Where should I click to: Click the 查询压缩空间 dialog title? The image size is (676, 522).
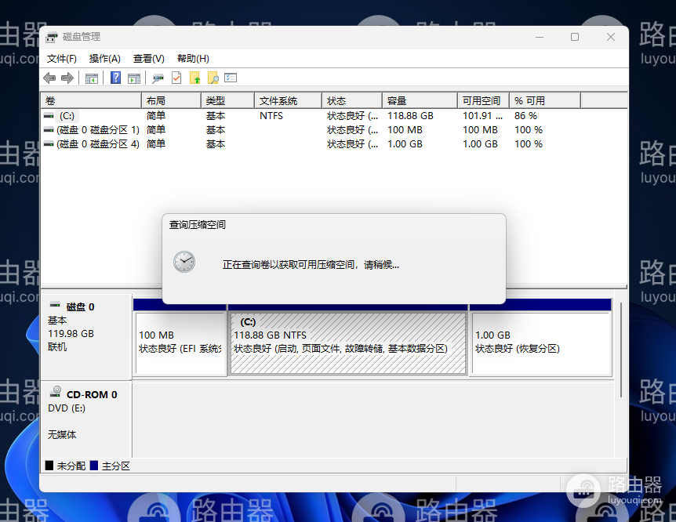198,225
